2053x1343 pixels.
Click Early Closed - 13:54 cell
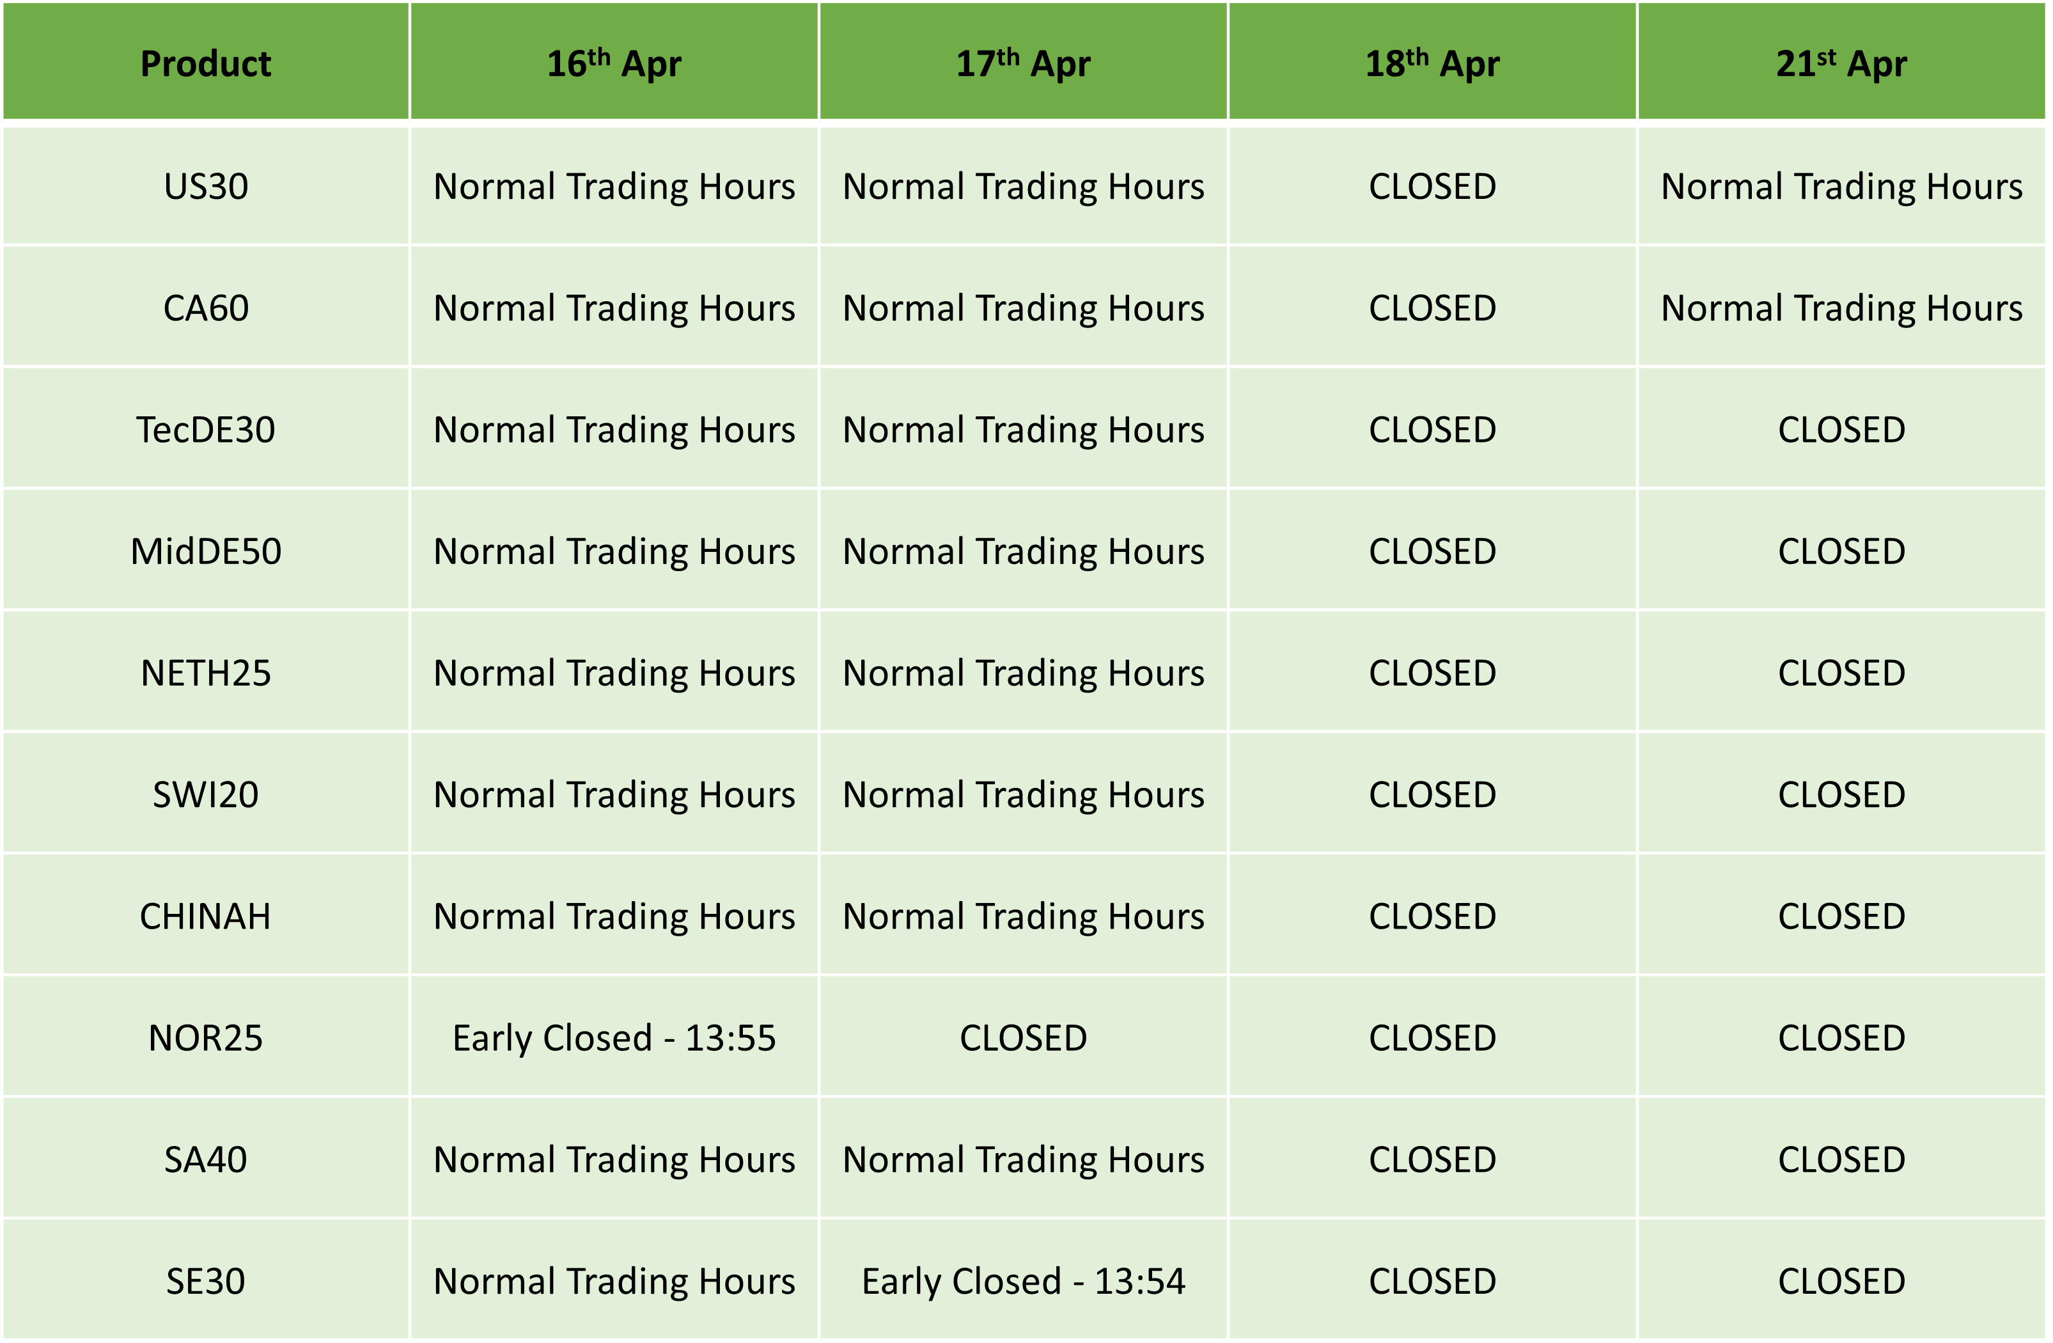tap(1023, 1282)
